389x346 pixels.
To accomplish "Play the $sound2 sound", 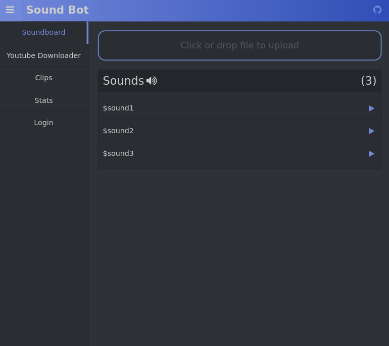I will (x=371, y=131).
